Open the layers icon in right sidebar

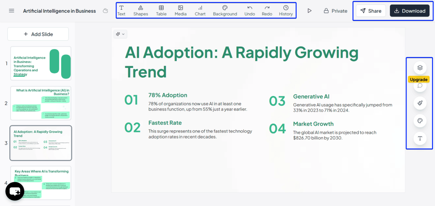coord(420,68)
